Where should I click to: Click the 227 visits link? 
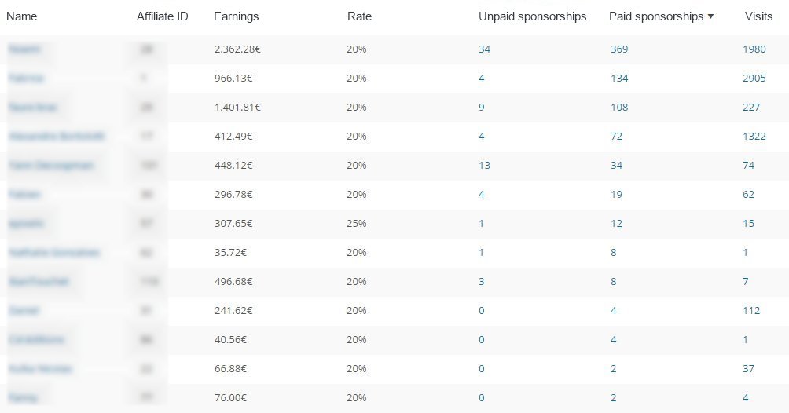(x=751, y=108)
